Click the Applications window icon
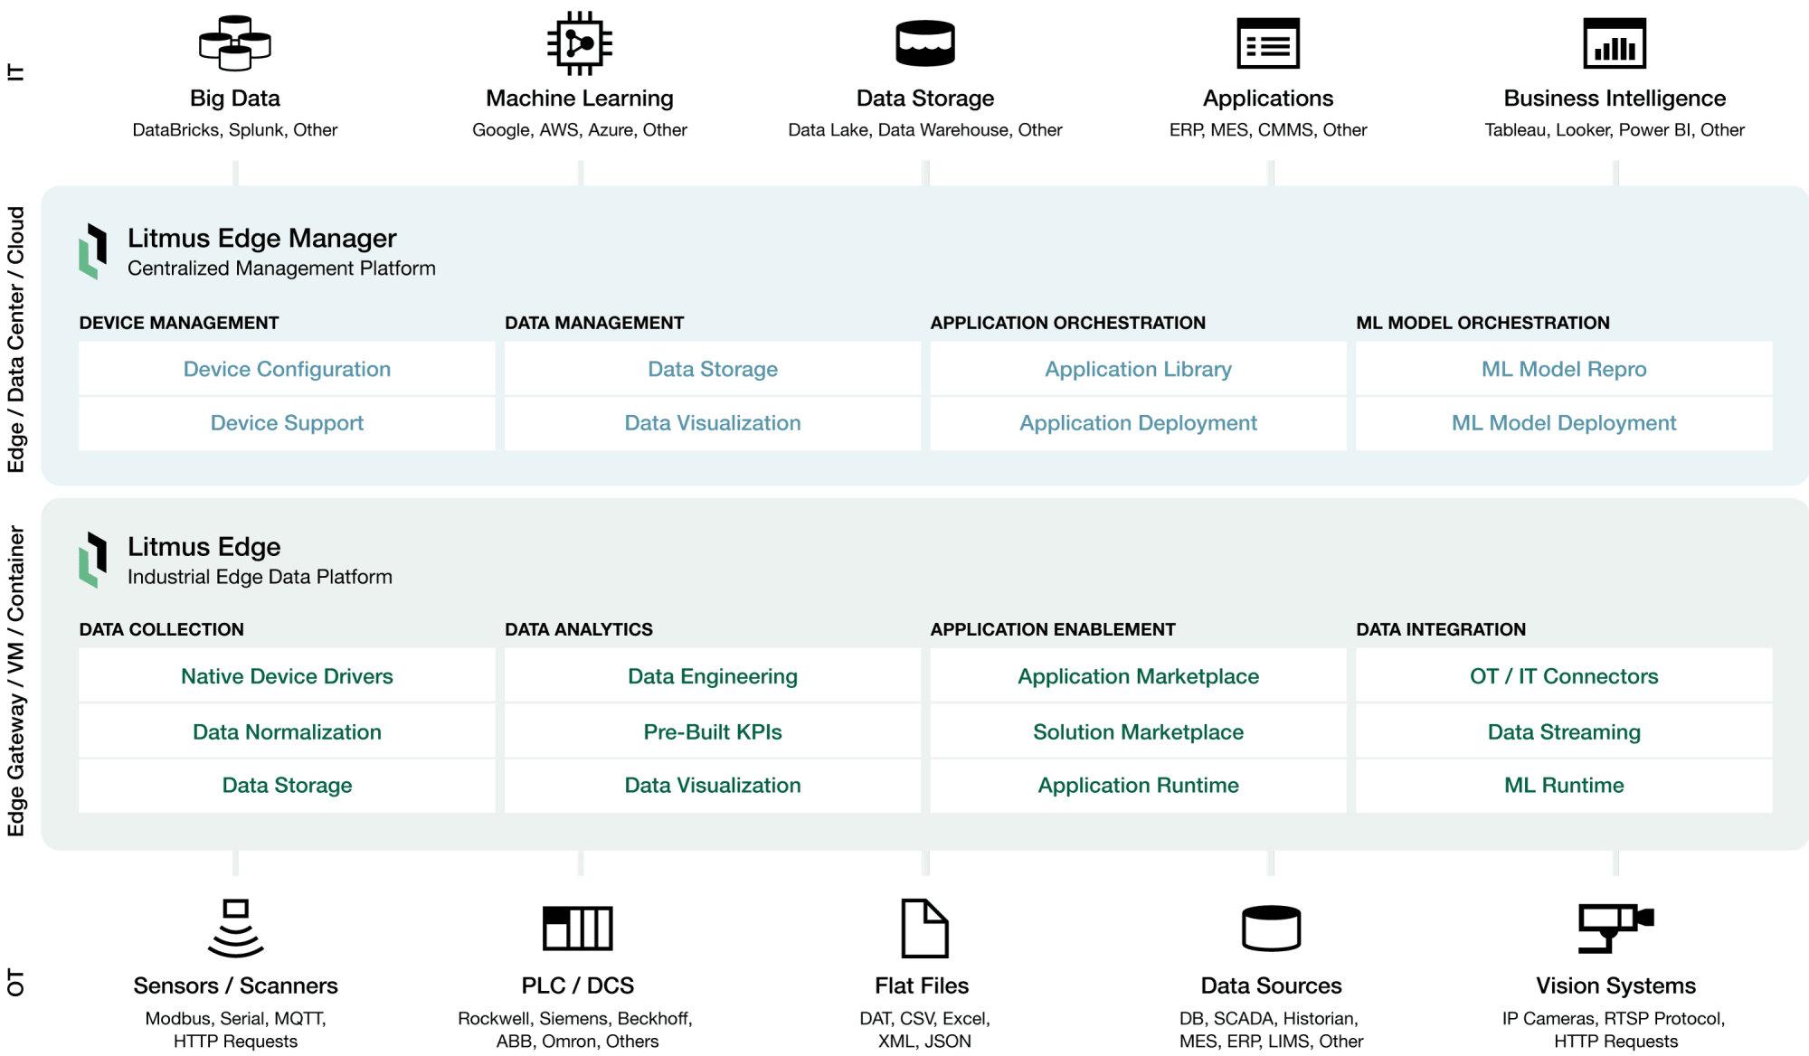Screen dimensions: 1809x1056 (1268, 42)
